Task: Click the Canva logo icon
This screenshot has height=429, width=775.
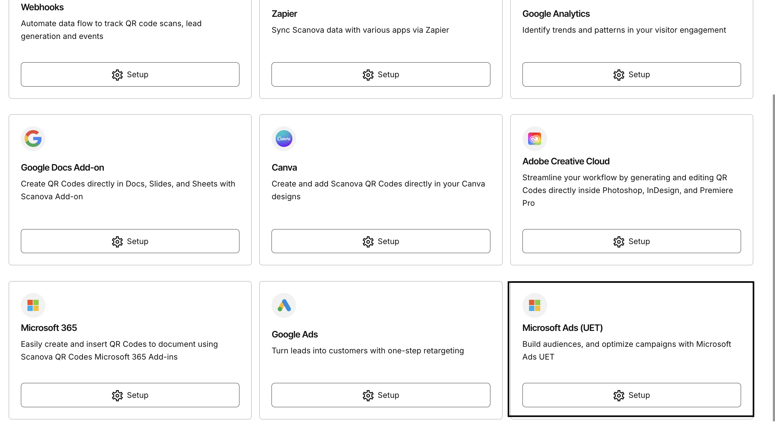Action: point(284,139)
